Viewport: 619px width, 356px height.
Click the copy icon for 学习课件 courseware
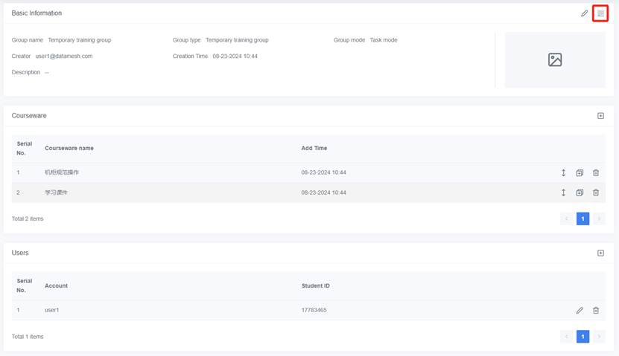click(x=580, y=192)
